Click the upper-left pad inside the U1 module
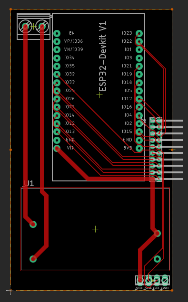The width and height of the screenshot is (188, 302). point(33,224)
